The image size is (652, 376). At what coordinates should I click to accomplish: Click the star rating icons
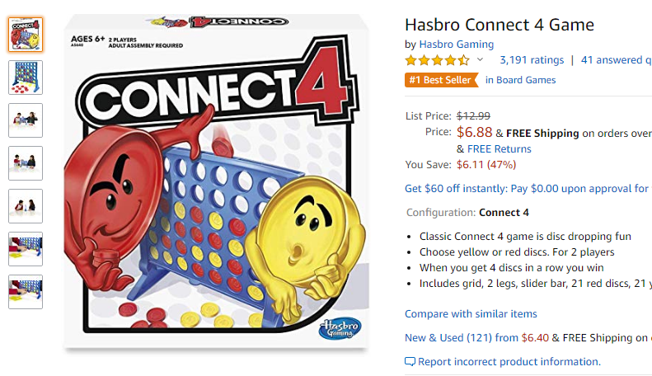point(437,60)
